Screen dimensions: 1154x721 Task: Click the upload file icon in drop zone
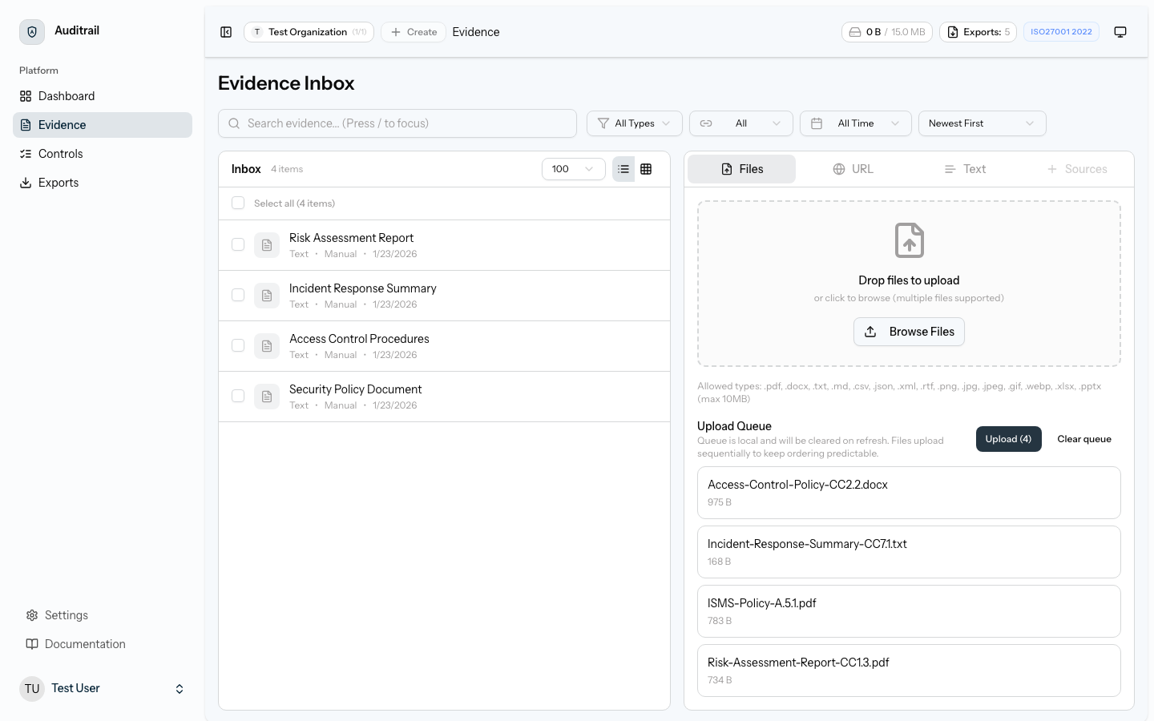[909, 240]
